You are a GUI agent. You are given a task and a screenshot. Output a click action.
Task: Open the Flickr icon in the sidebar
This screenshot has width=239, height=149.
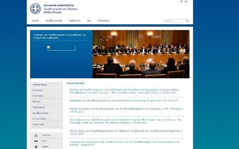pyautogui.click(x=36, y=141)
